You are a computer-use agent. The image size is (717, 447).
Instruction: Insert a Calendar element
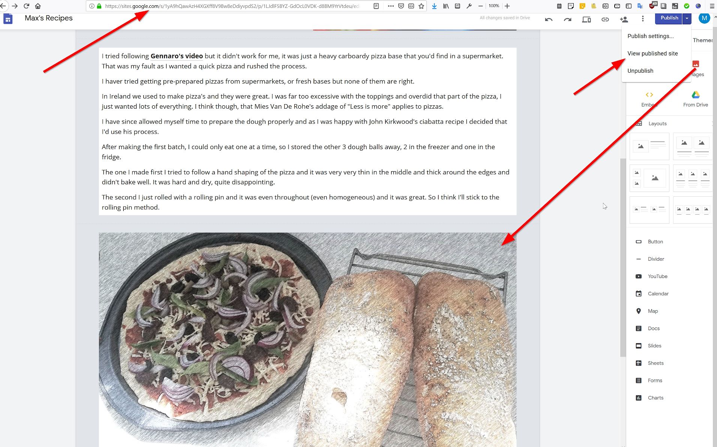coord(658,294)
